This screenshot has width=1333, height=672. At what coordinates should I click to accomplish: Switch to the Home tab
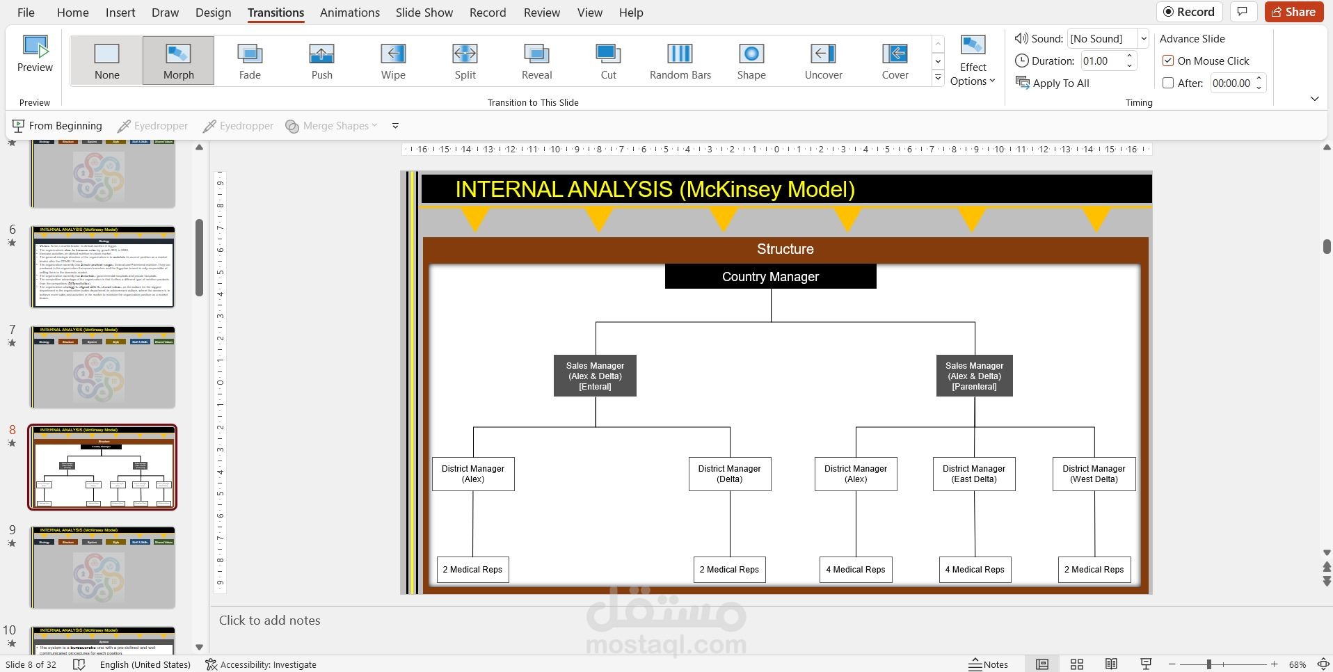pyautogui.click(x=73, y=13)
